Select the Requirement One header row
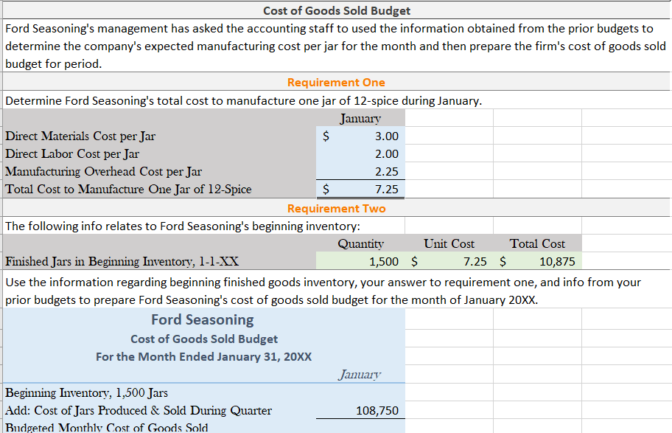 tap(336, 82)
